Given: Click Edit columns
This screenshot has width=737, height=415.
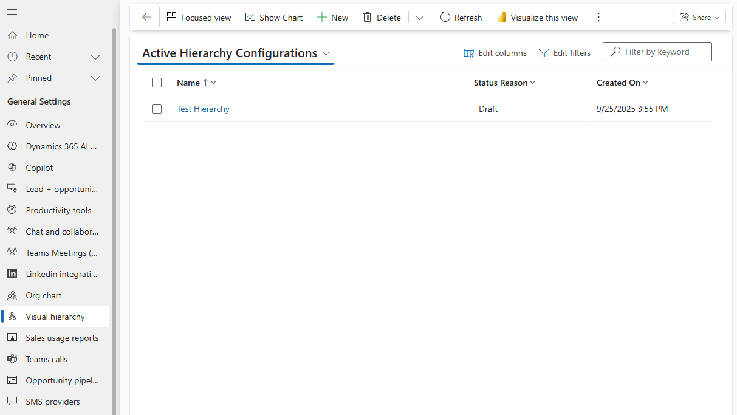Looking at the screenshot, I should pyautogui.click(x=495, y=53).
